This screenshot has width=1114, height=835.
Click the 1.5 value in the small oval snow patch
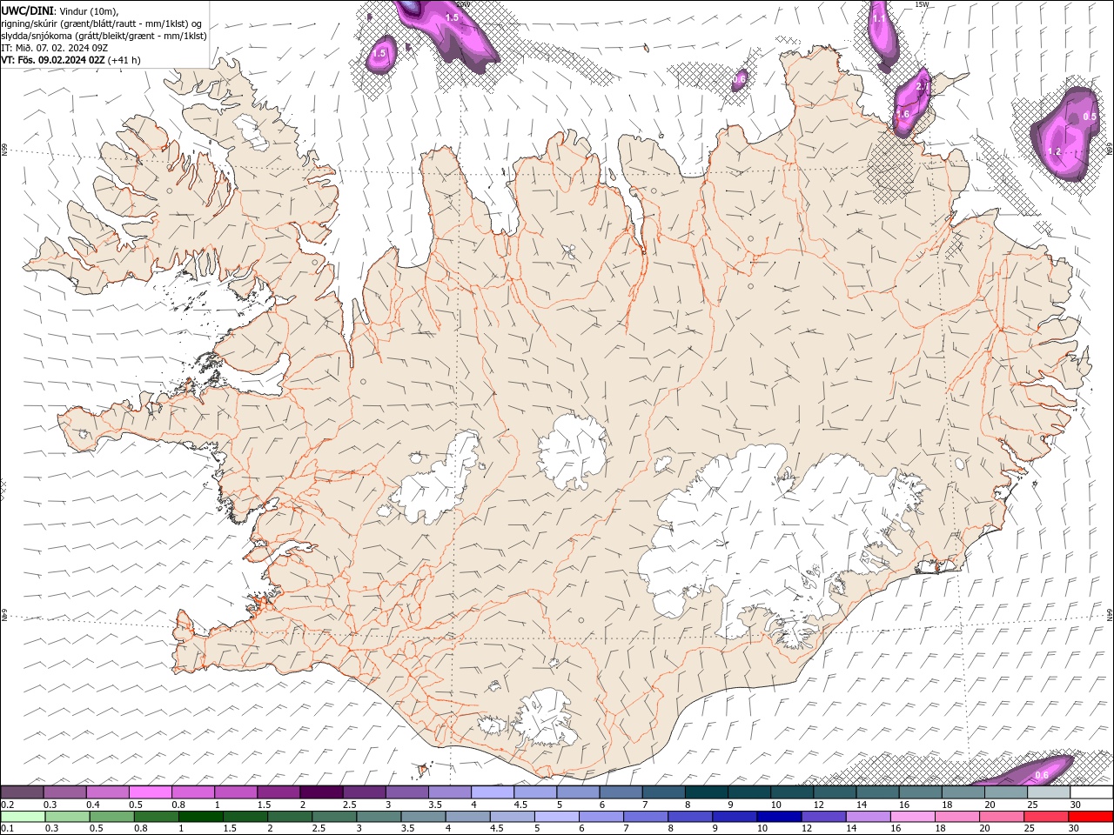[x=379, y=54]
